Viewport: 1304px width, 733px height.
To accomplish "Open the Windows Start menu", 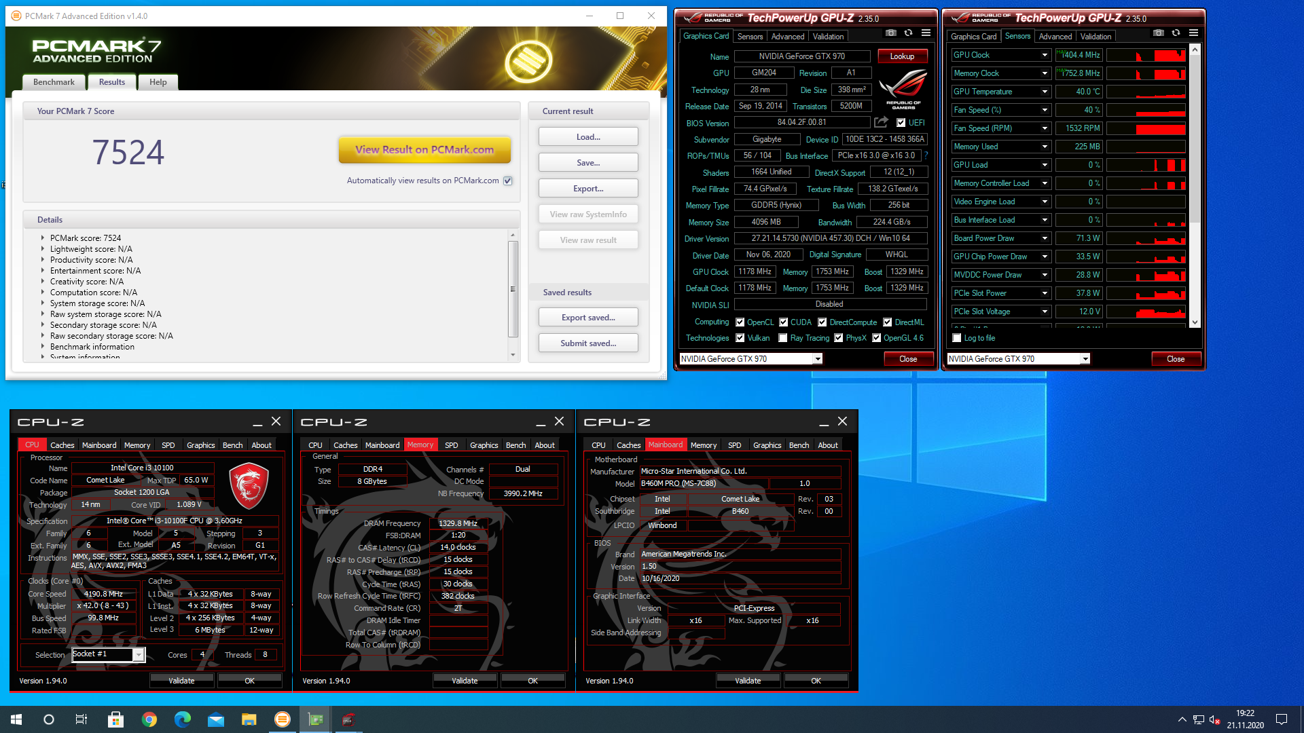I will [16, 719].
